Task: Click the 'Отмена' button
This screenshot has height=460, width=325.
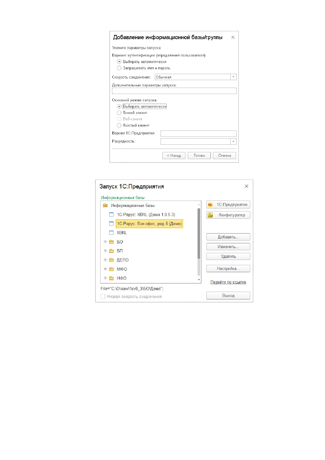Action: pyautogui.click(x=225, y=155)
